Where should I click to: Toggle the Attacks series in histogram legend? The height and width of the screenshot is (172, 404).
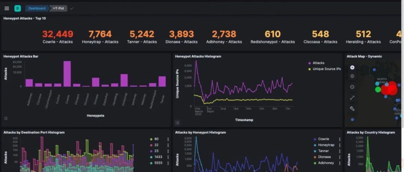(x=318, y=63)
